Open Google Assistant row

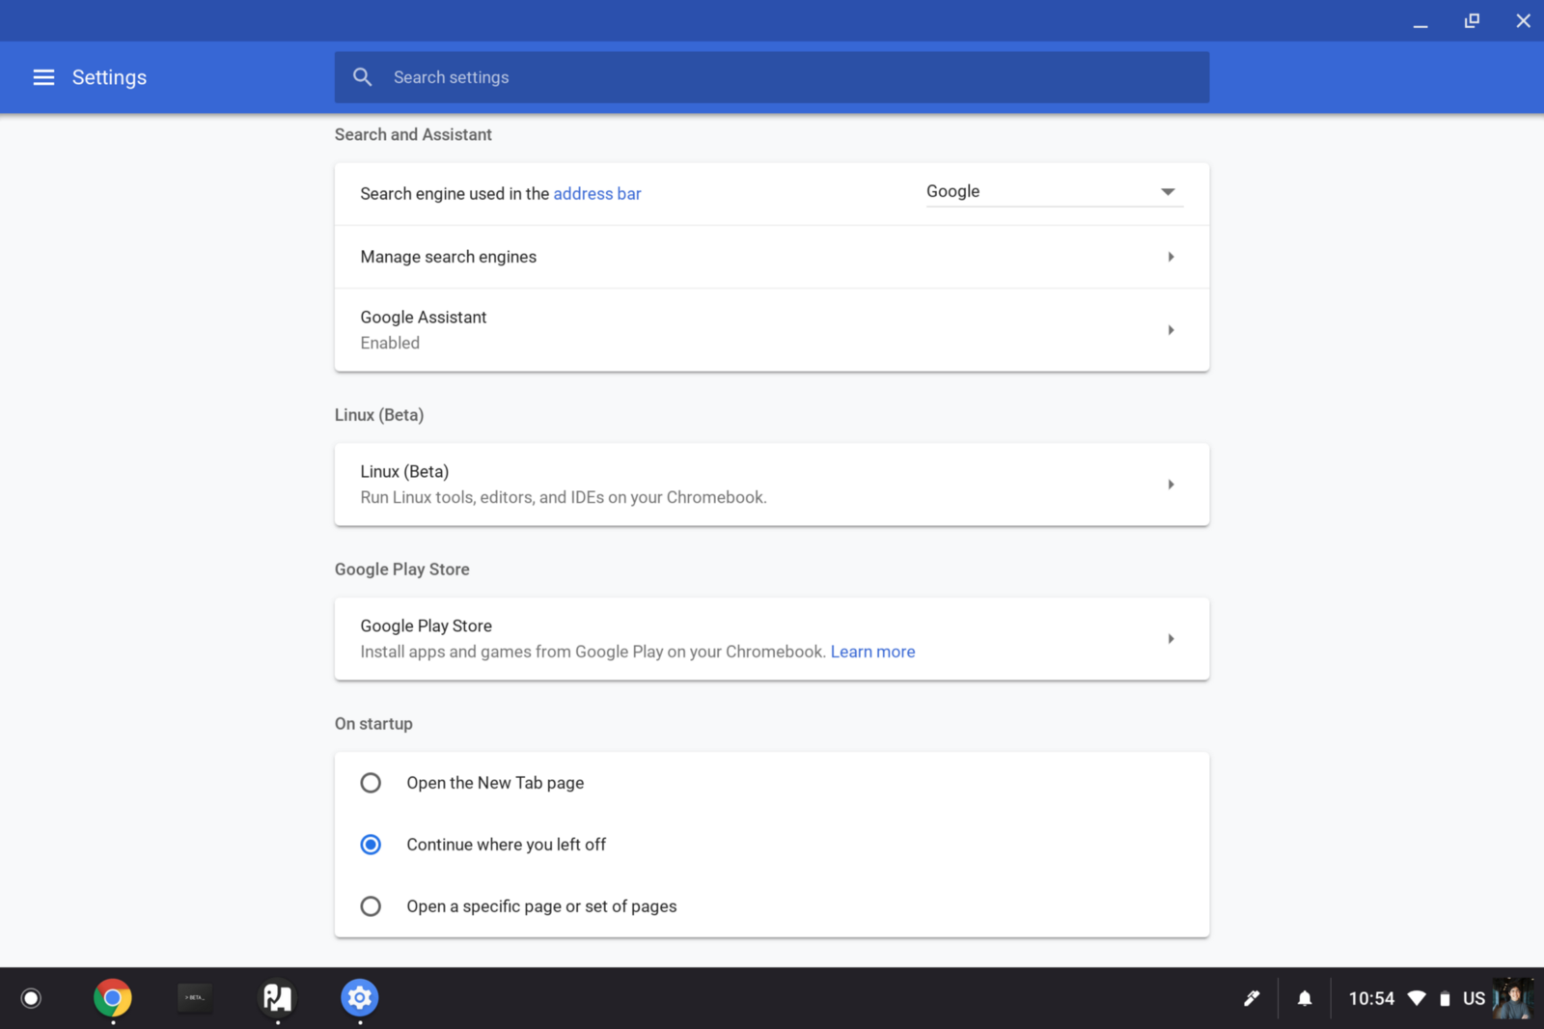[771, 330]
